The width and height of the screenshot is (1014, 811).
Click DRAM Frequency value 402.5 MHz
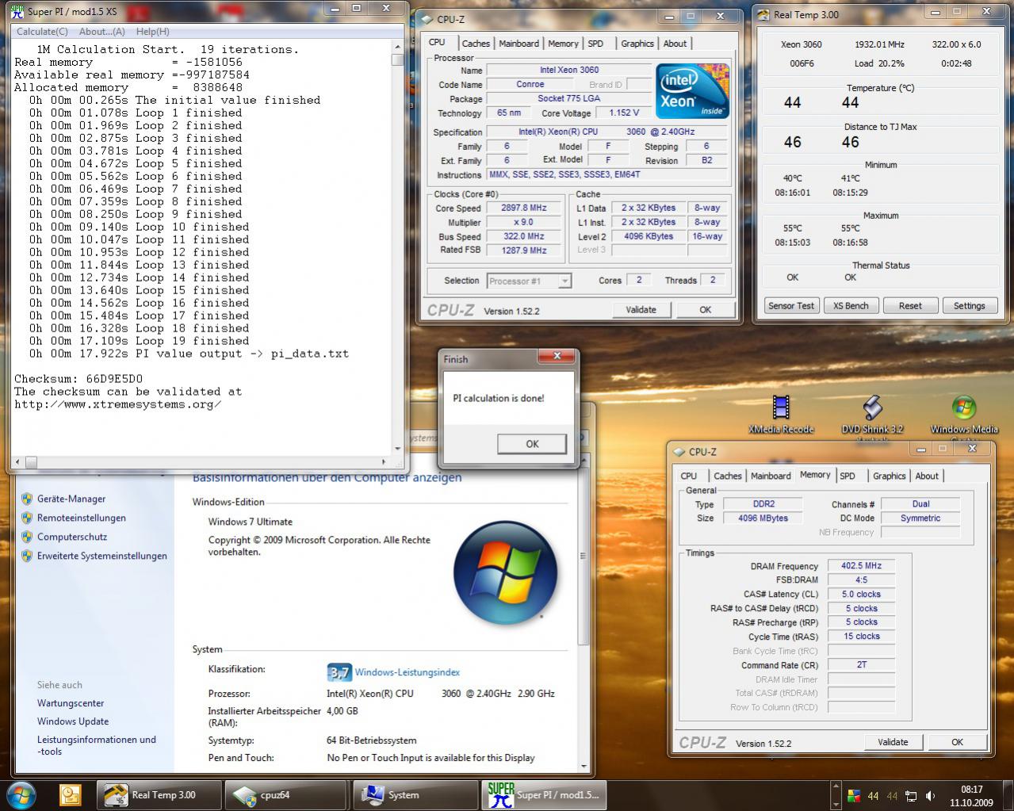pyautogui.click(x=861, y=566)
